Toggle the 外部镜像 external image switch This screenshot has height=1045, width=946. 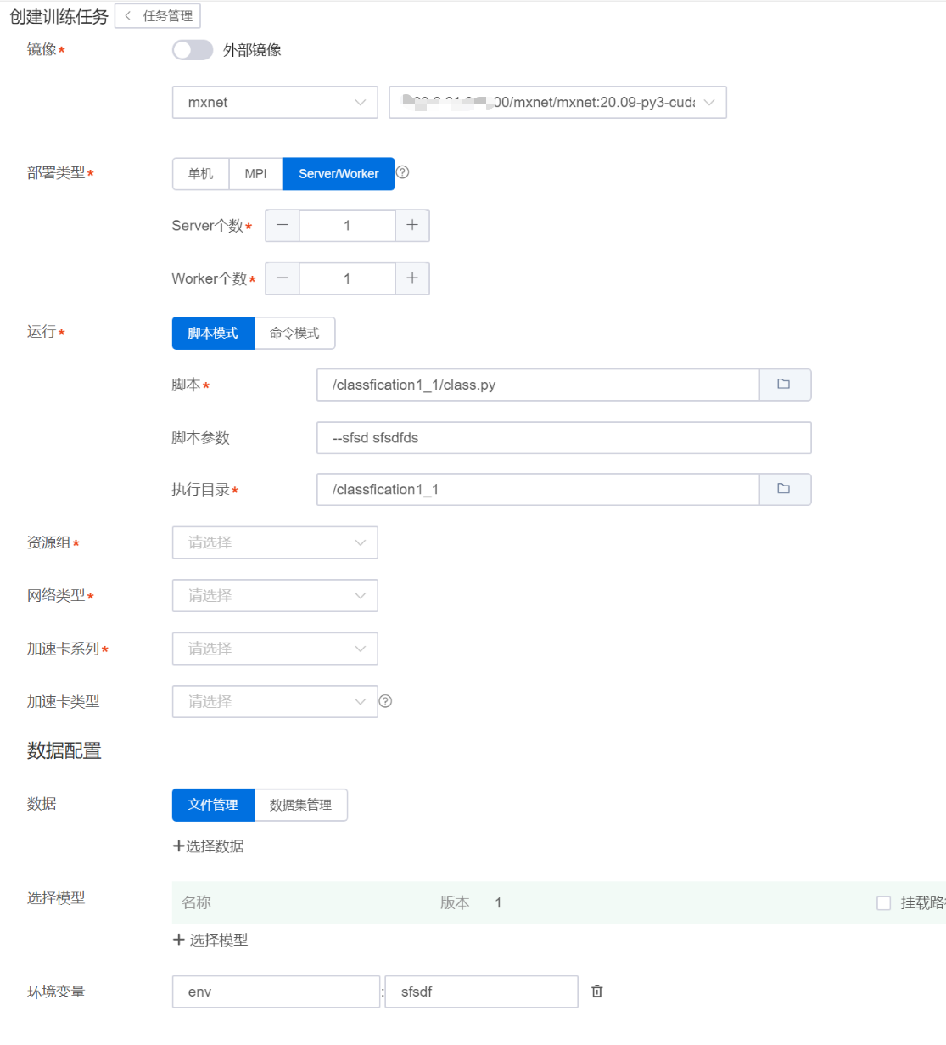pos(193,50)
